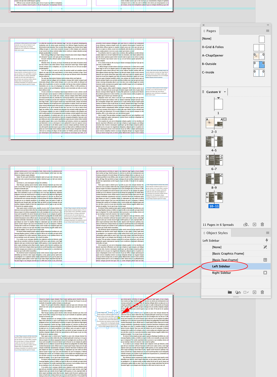Select the A-ChapOpener master thumbnail

(259, 56)
